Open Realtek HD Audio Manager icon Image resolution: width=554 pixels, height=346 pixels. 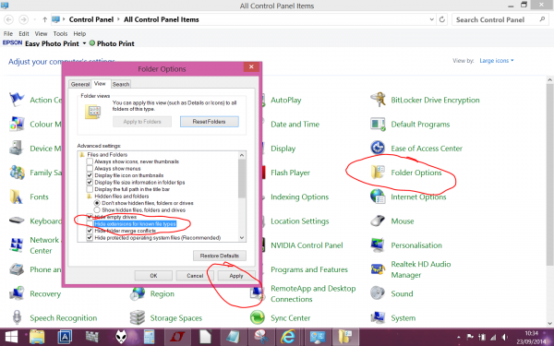coord(378,269)
